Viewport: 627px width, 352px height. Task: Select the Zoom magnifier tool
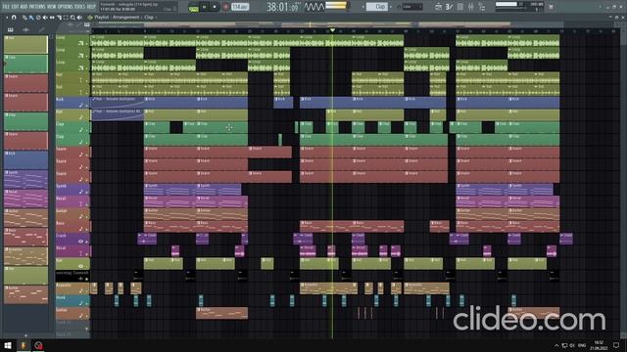tap(72, 18)
